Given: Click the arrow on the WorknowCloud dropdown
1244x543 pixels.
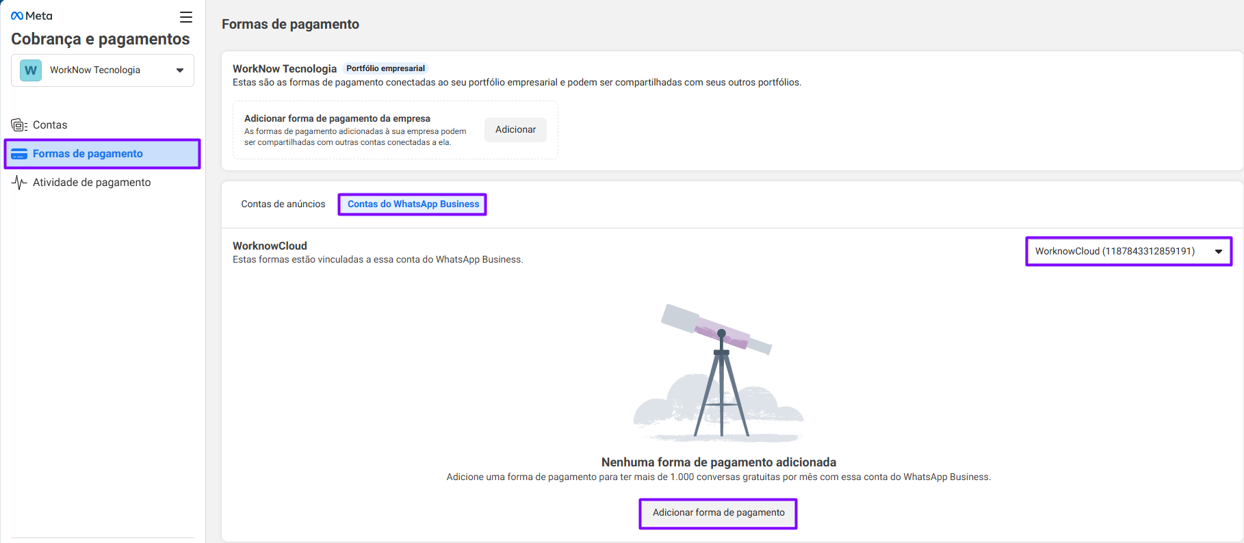Looking at the screenshot, I should coord(1218,252).
